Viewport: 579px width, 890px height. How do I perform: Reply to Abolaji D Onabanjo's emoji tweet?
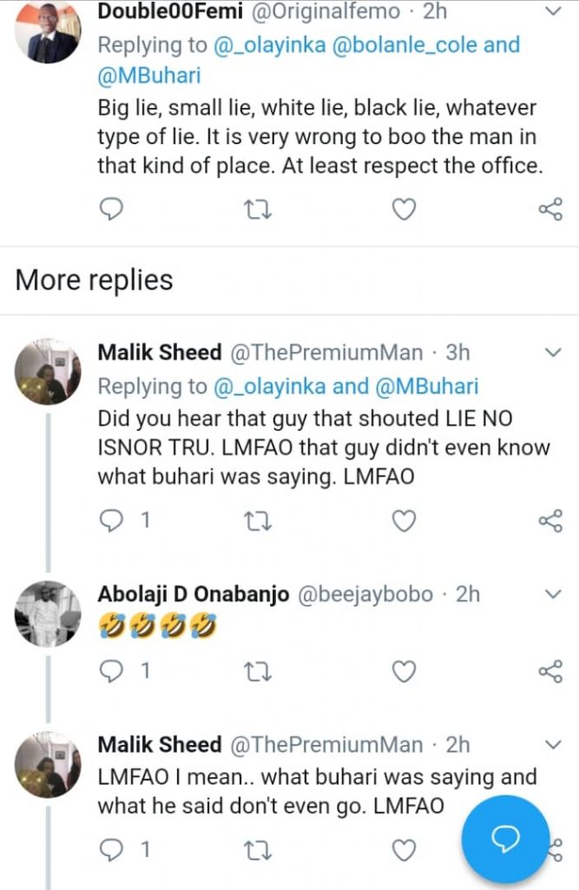tap(114, 671)
